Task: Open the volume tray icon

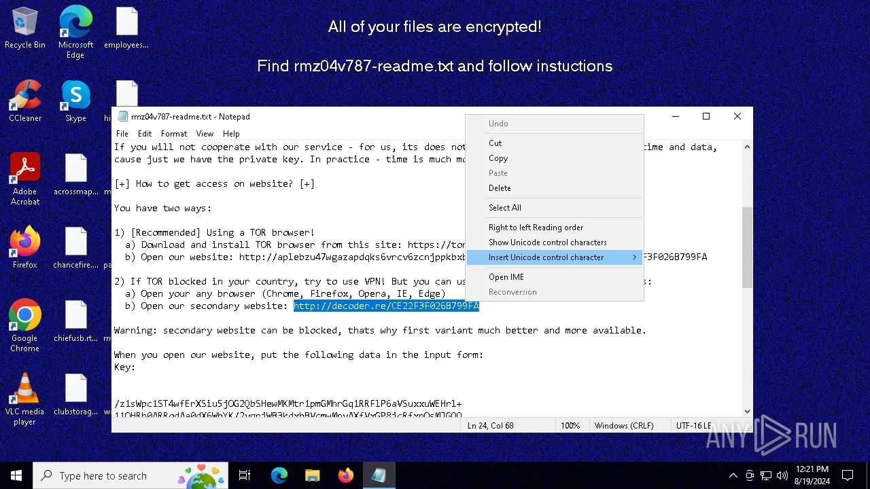Action: coord(782,475)
